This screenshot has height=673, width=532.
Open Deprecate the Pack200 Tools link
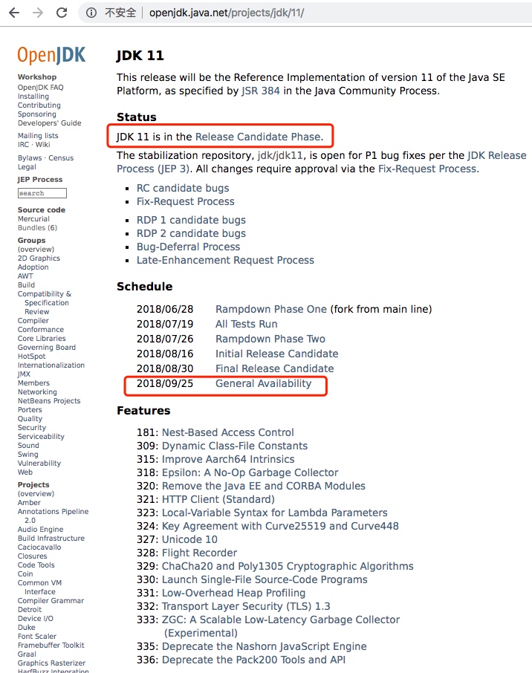253,660
